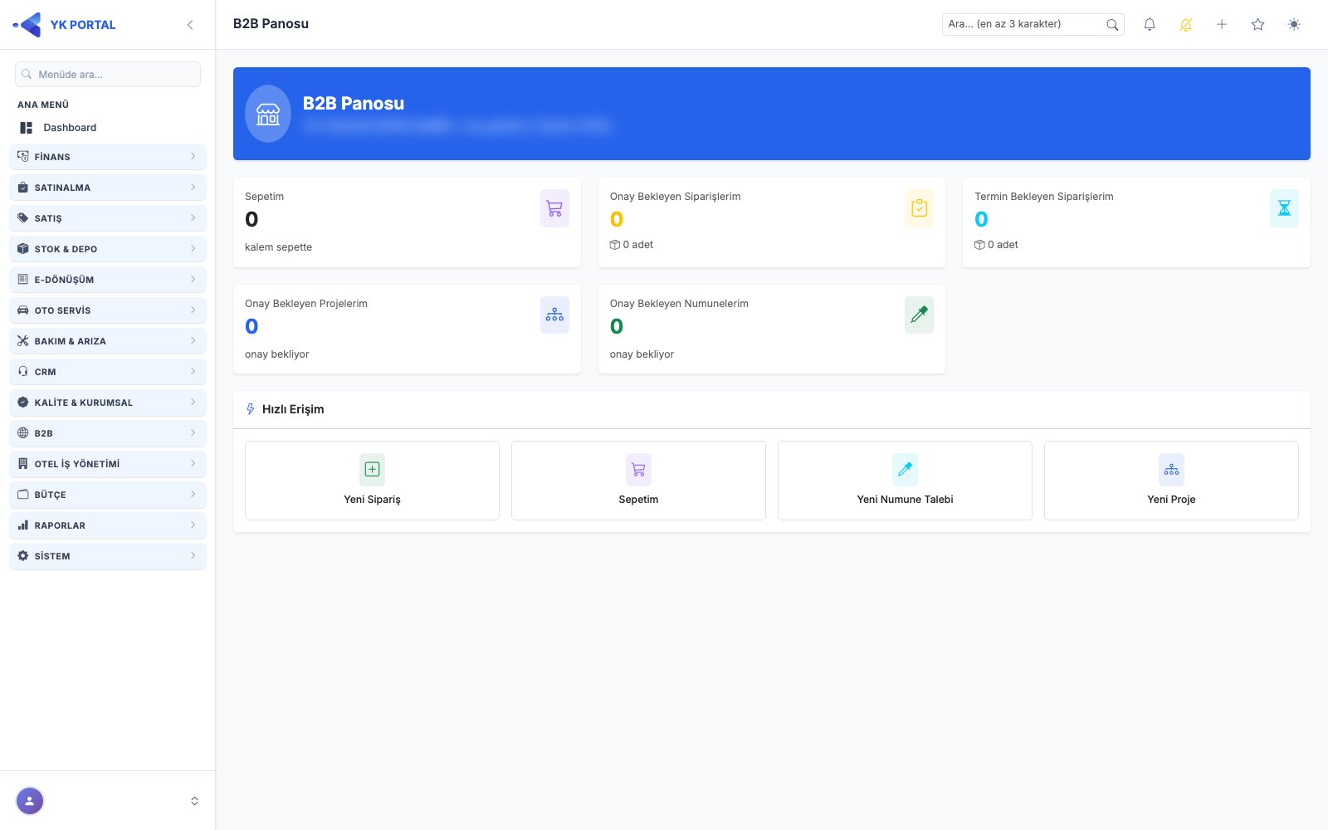Expand BÜTÇE using its chevron
This screenshot has width=1328, height=830.
coord(193,495)
